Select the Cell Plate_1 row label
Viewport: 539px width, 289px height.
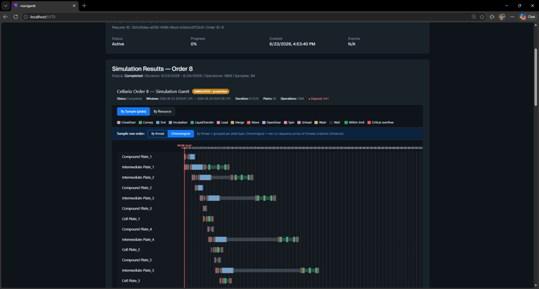131,218
